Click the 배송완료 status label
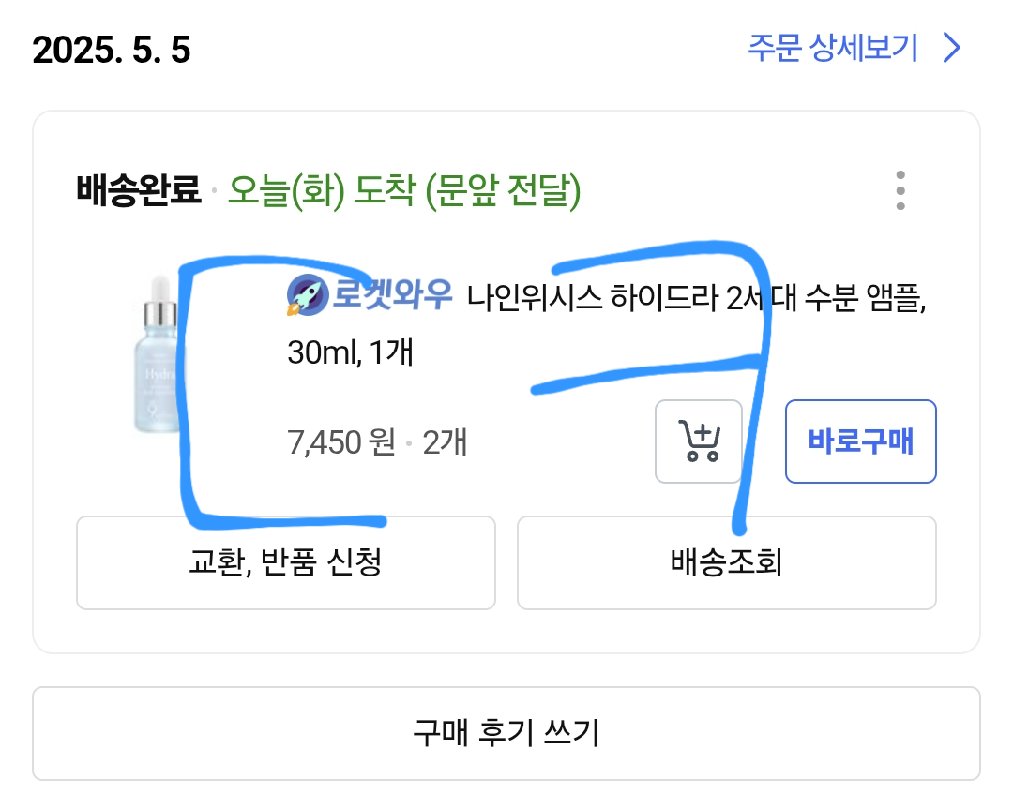 click(x=138, y=192)
